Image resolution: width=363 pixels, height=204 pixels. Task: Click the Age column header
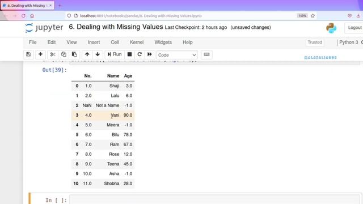tap(128, 76)
